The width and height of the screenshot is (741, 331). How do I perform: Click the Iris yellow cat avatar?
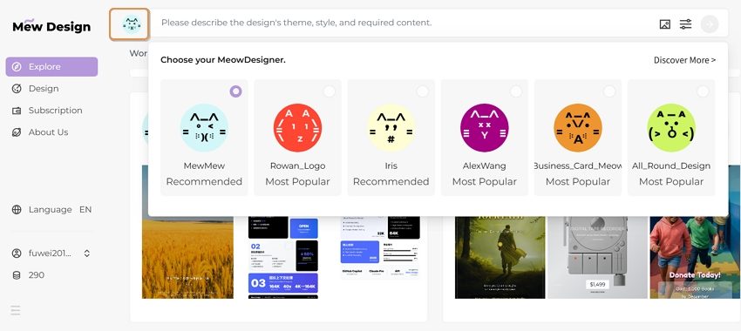pyautogui.click(x=391, y=128)
